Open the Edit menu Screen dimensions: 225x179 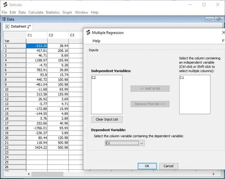pos(12,12)
